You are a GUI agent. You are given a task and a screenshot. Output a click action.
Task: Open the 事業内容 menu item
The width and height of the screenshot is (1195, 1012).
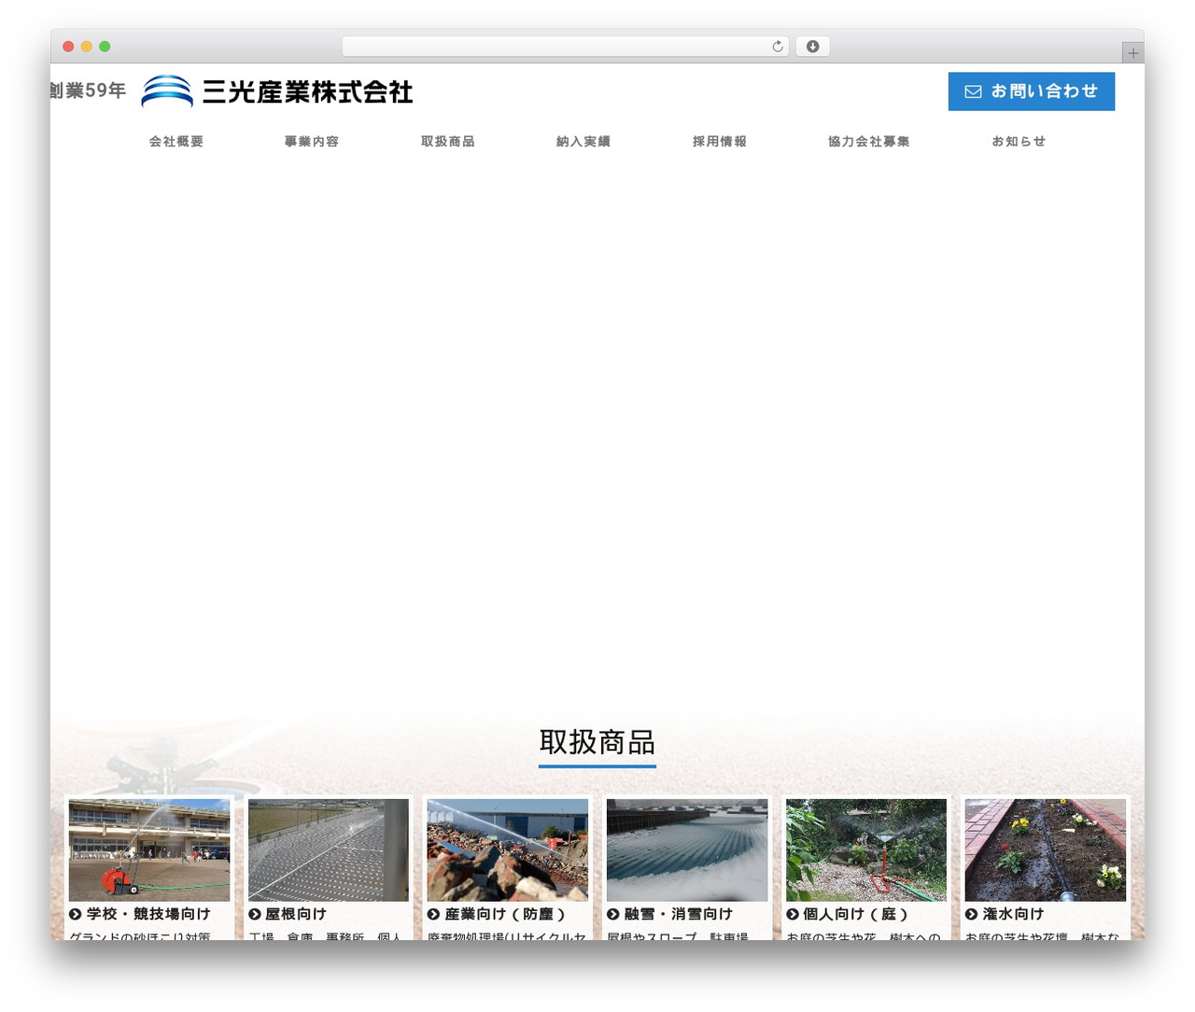pos(312,142)
